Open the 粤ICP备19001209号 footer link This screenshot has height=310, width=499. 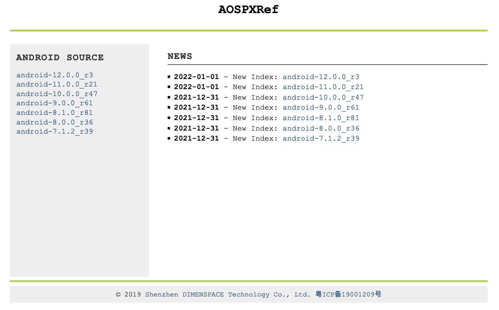point(348,294)
